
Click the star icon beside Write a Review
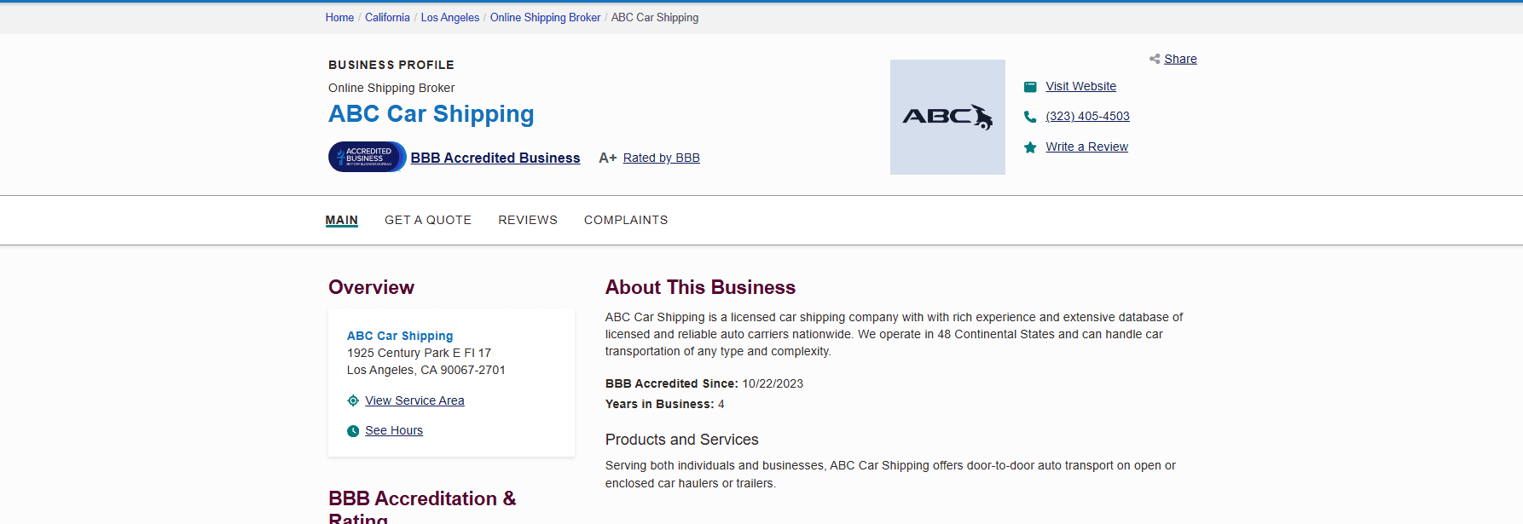1030,147
